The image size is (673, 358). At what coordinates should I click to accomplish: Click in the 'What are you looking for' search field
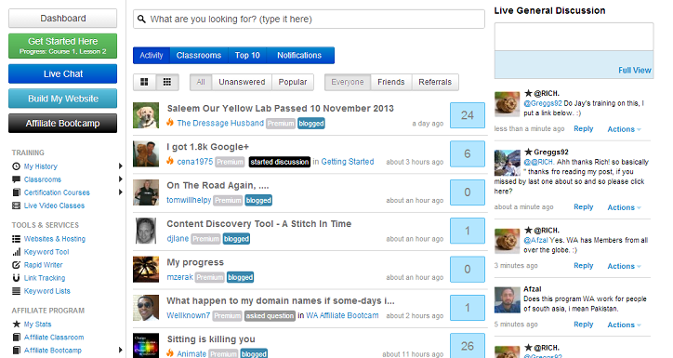click(309, 20)
